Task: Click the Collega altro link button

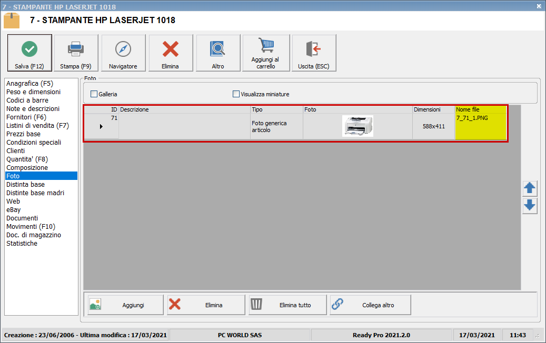Action: (370, 305)
